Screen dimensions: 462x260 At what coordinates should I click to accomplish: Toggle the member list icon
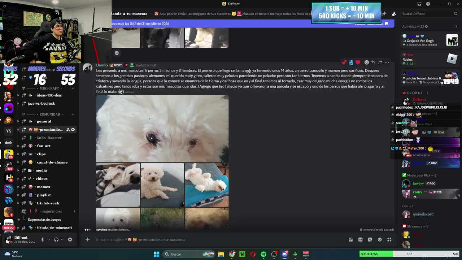(393, 14)
